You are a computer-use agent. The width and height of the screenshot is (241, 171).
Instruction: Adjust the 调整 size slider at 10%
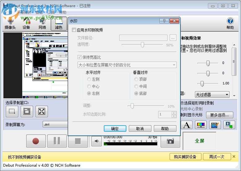(132, 106)
